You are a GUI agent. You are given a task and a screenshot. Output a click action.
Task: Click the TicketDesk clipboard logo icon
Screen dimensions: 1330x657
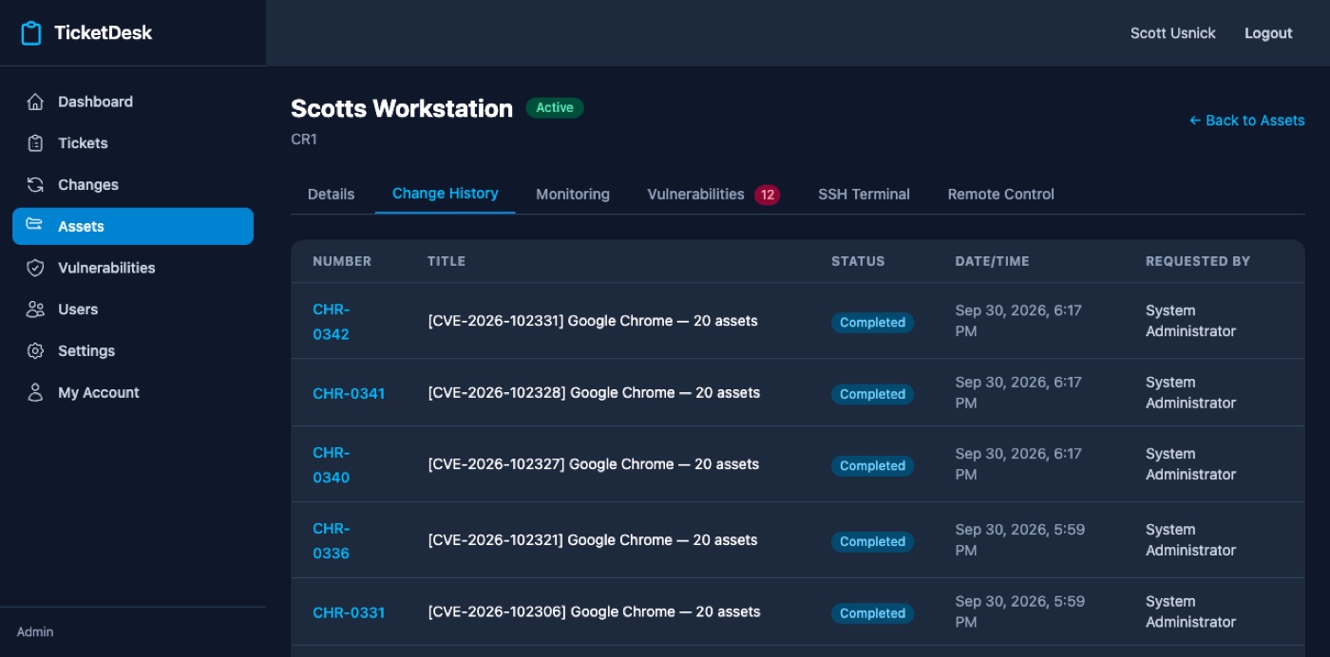pyautogui.click(x=31, y=33)
